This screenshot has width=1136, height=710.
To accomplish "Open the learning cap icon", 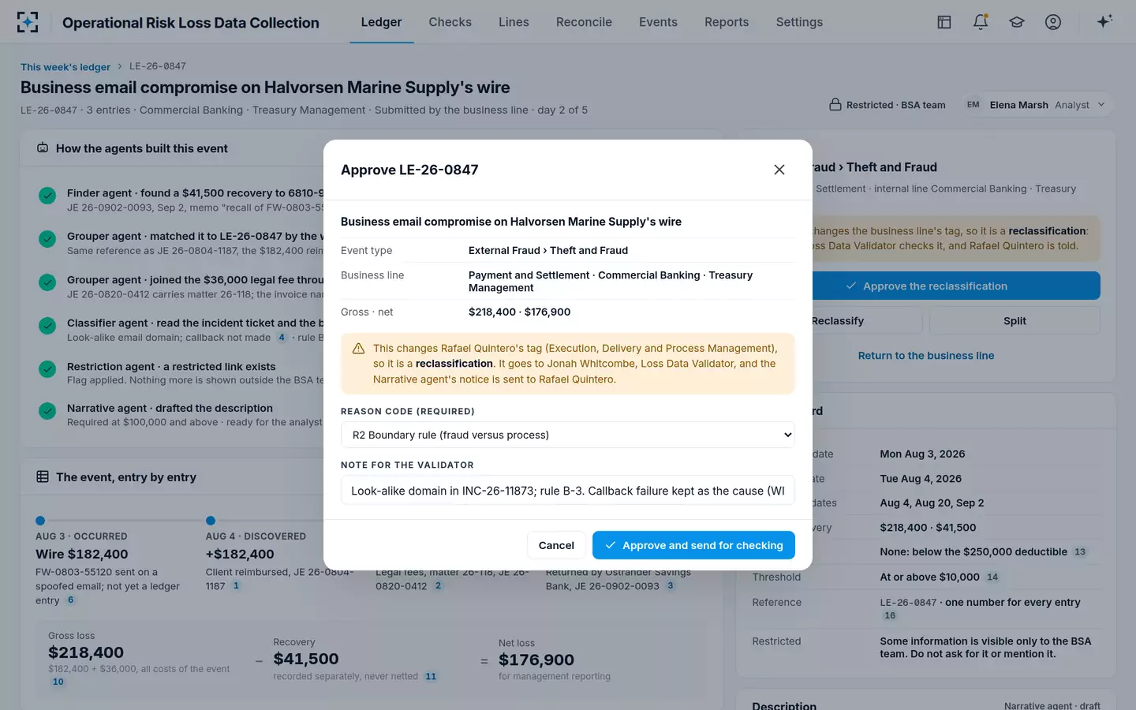I will pos(1017,22).
